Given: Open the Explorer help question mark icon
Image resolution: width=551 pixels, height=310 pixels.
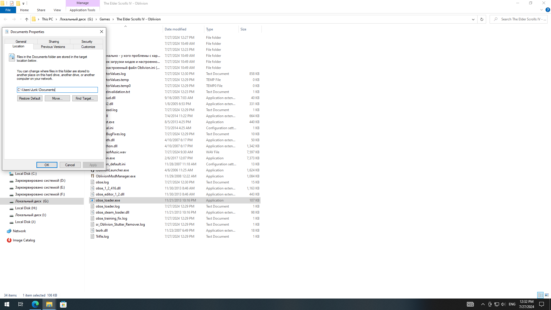Looking at the screenshot, I should pos(548,10).
